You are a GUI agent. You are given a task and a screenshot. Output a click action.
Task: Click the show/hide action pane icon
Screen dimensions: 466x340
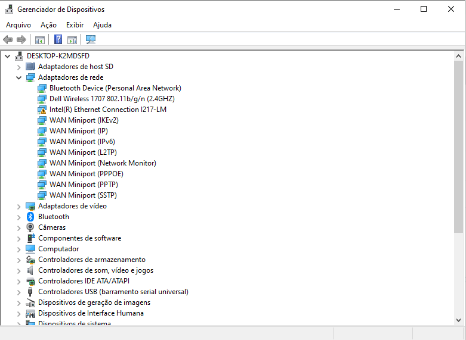(72, 40)
